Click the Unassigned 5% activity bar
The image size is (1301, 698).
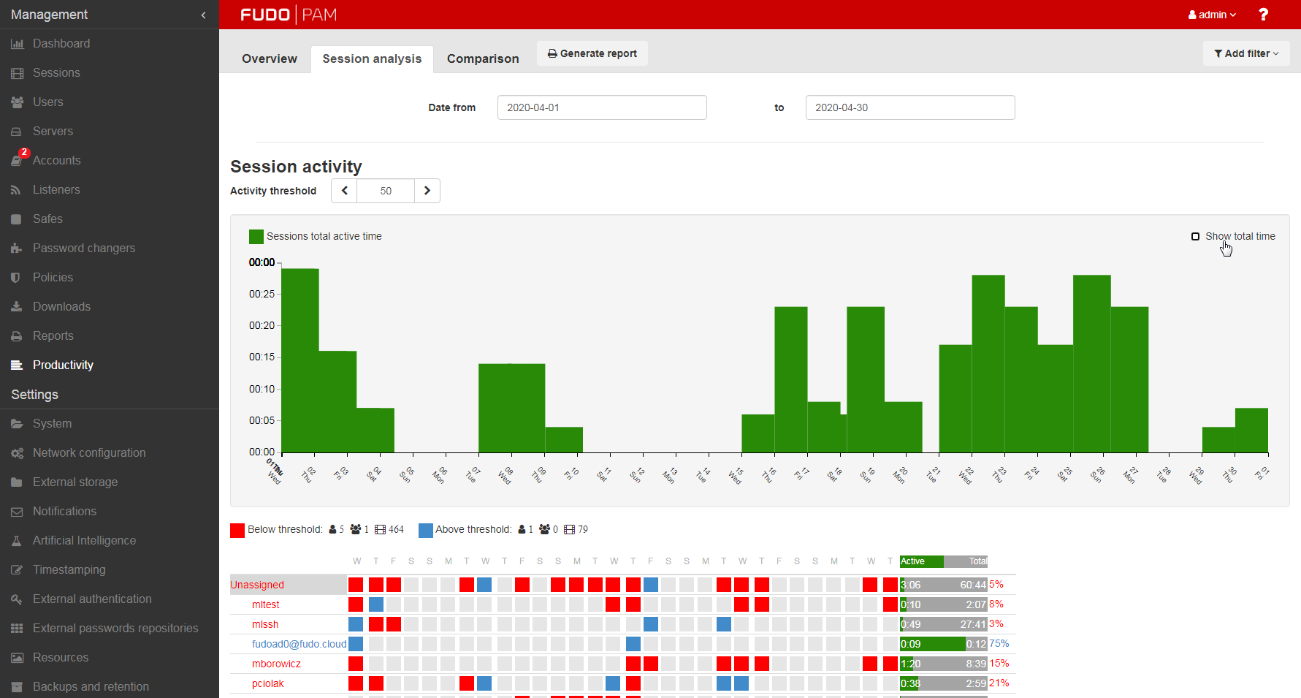(944, 585)
